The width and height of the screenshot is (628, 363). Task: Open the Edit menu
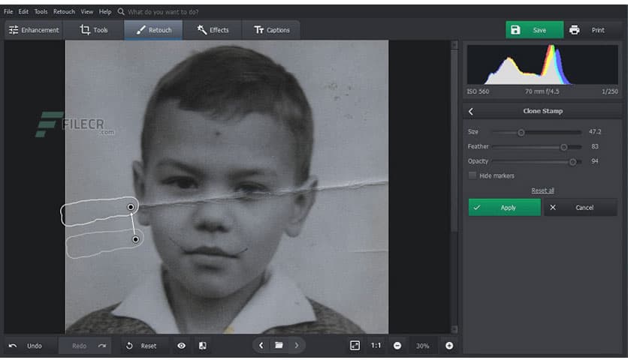click(23, 11)
